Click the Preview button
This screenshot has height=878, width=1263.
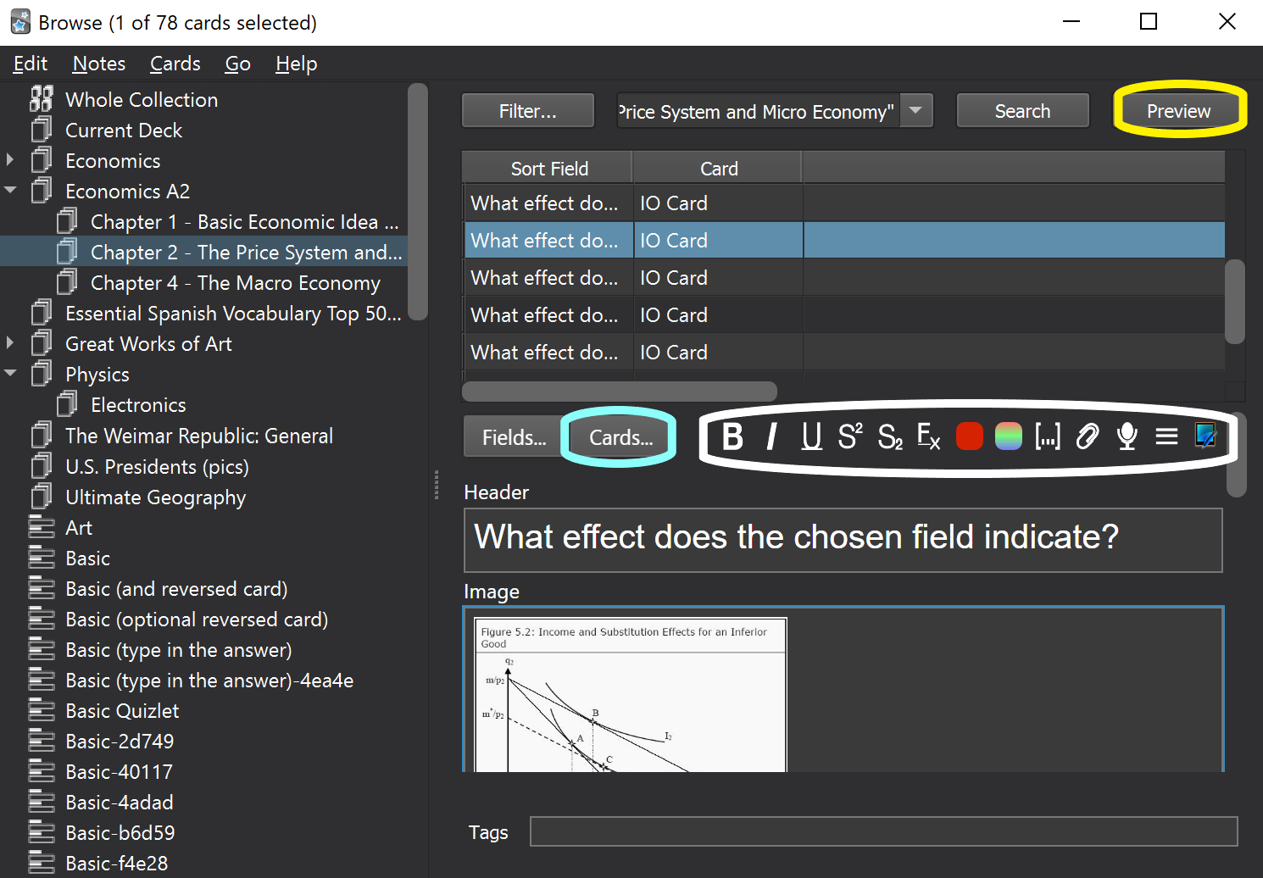(x=1178, y=111)
